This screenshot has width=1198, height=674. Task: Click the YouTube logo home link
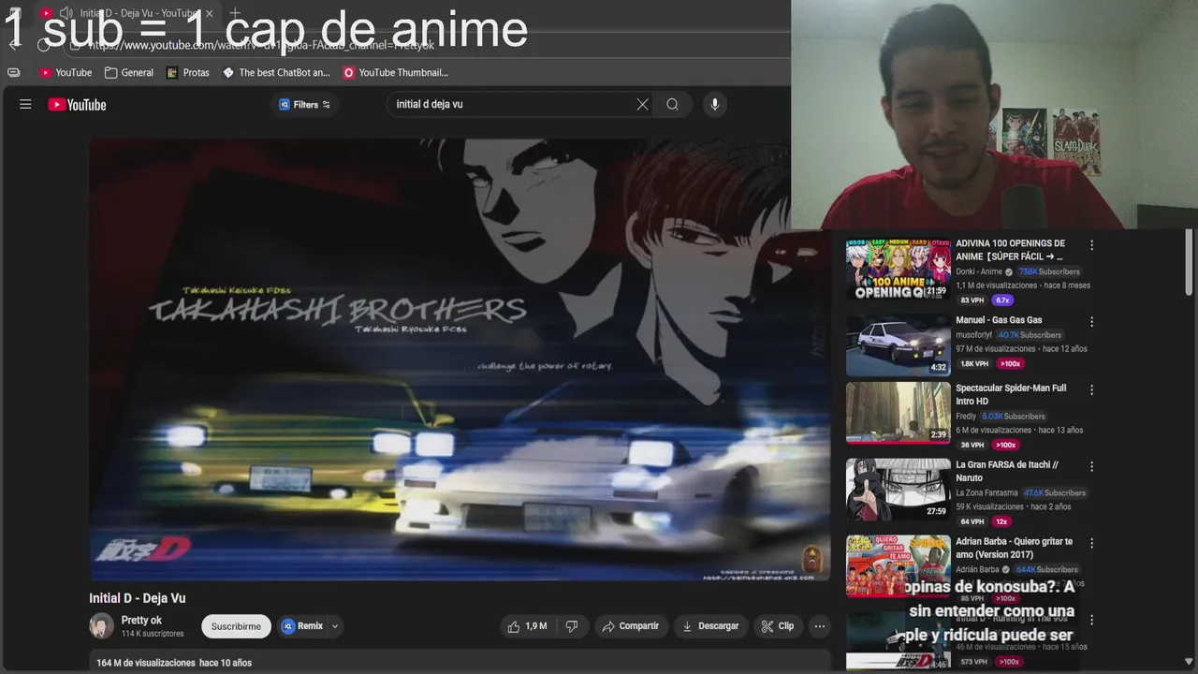[77, 105]
